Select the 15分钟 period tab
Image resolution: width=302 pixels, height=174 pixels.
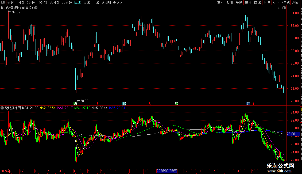click(x=42, y=2)
